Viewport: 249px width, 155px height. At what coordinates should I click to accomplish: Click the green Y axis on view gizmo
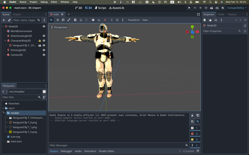192,26
